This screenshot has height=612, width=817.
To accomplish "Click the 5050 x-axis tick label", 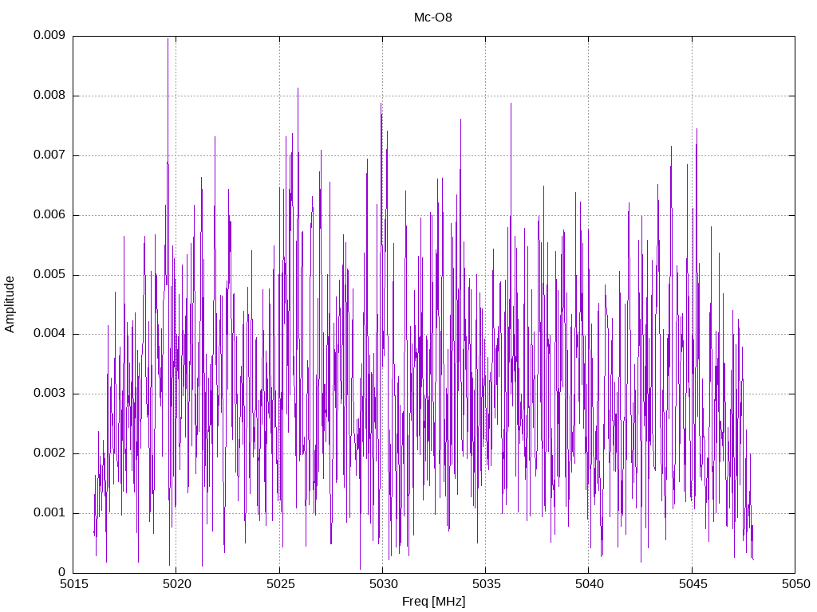I will [795, 584].
